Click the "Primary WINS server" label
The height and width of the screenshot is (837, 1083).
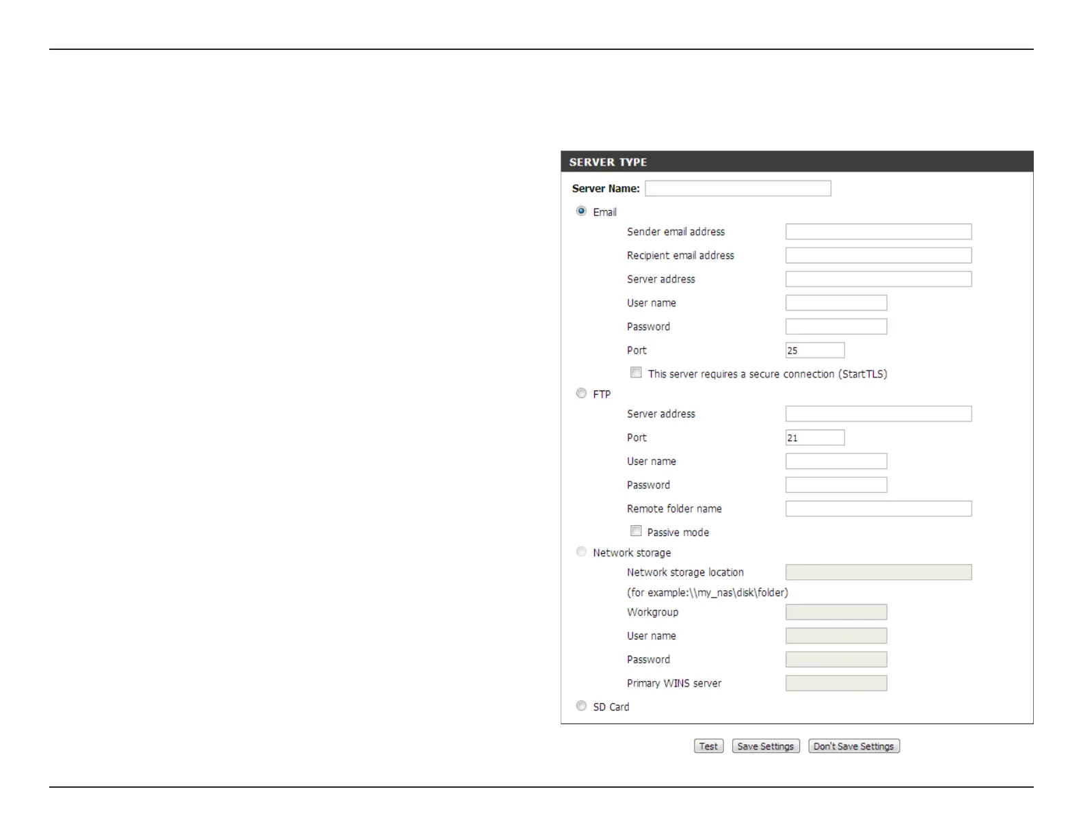tap(674, 683)
